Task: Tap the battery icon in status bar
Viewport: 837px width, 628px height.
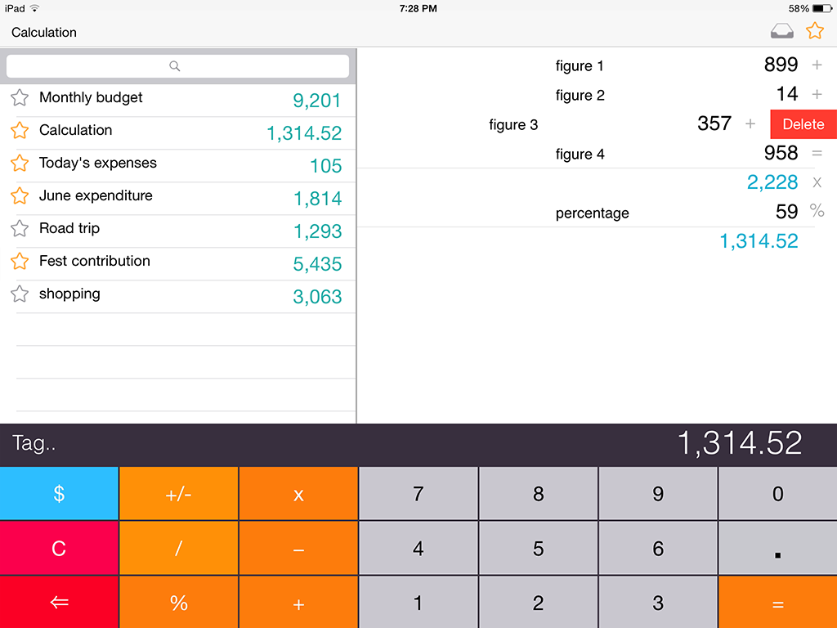Action: (822, 8)
